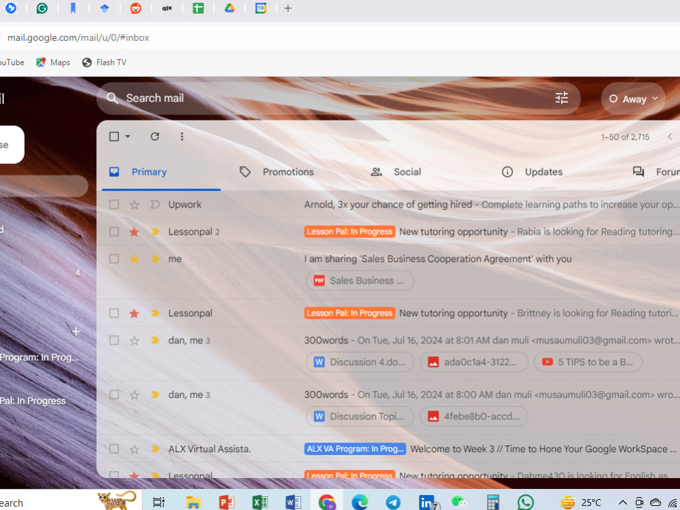Open the 4febe8b0-accd image attachment
This screenshot has width=680, height=510.
pyautogui.click(x=474, y=416)
